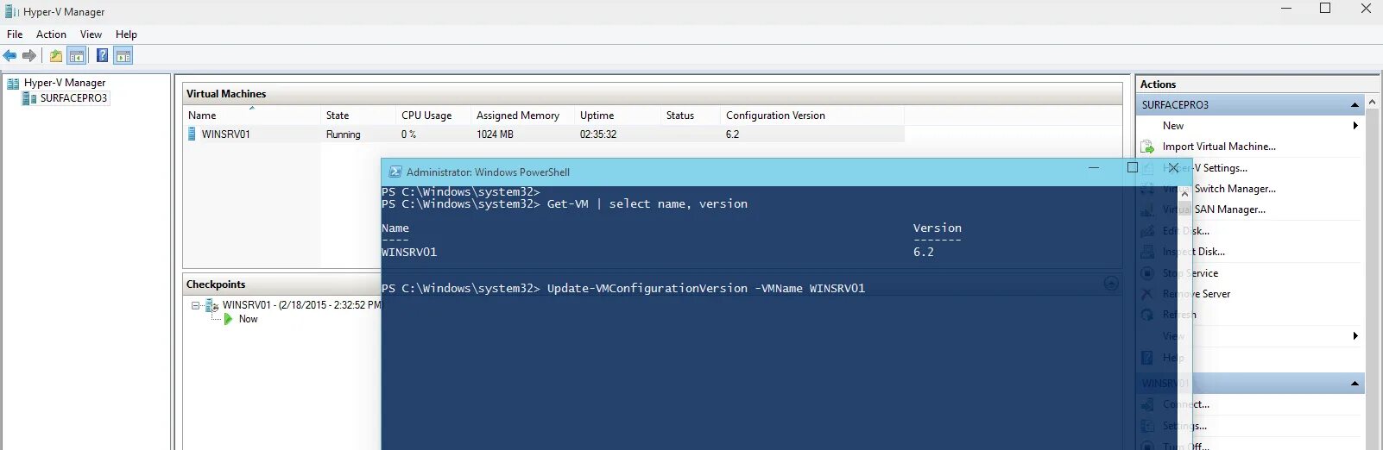
Task: Open the Help menu
Action: tap(126, 34)
